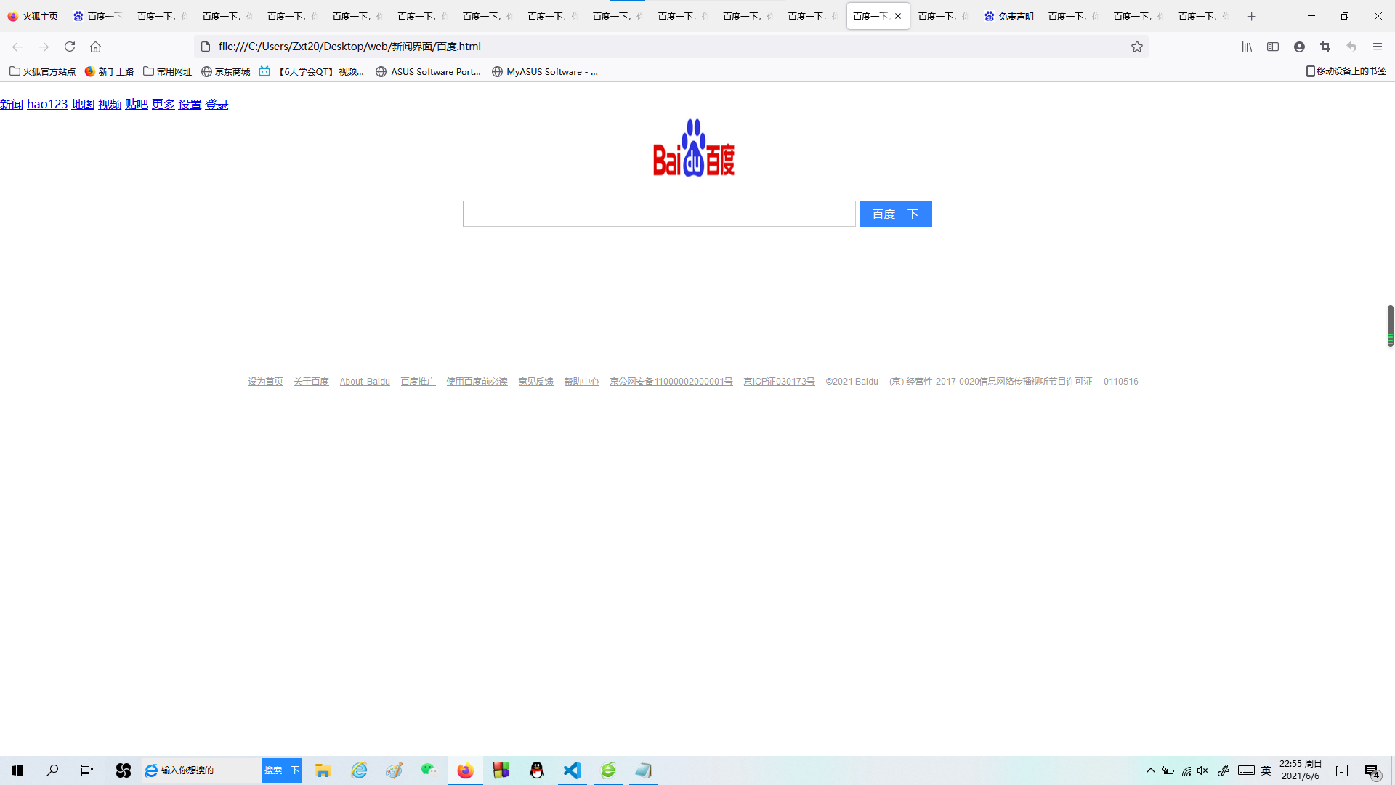Click the hao123 link
Screen dimensions: 1395x785
tap(47, 104)
